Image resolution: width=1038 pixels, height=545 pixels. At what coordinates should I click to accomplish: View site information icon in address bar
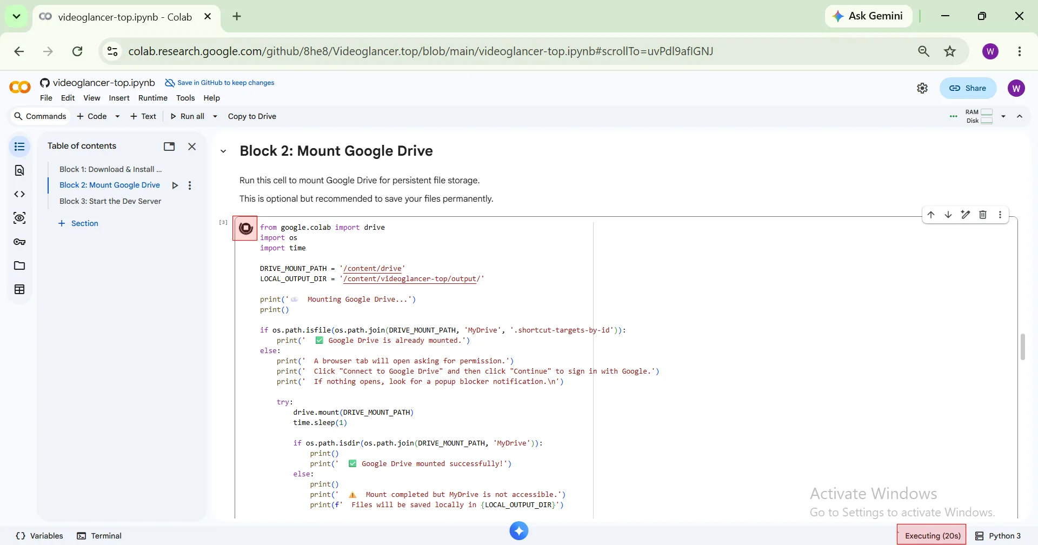tap(112, 51)
